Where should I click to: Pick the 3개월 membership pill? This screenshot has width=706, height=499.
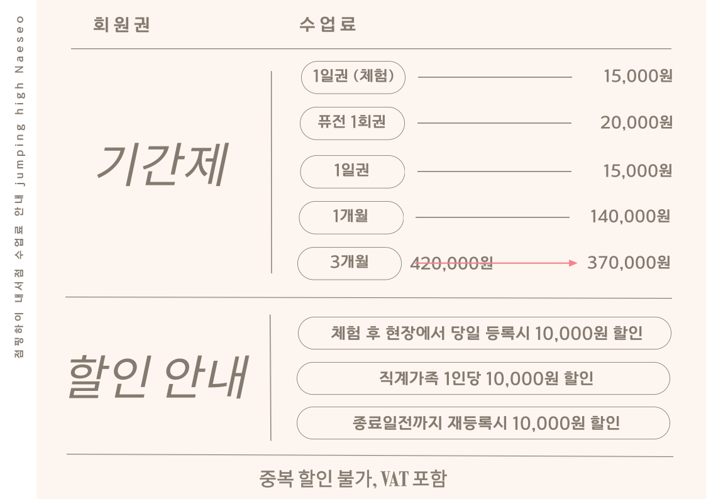click(349, 263)
